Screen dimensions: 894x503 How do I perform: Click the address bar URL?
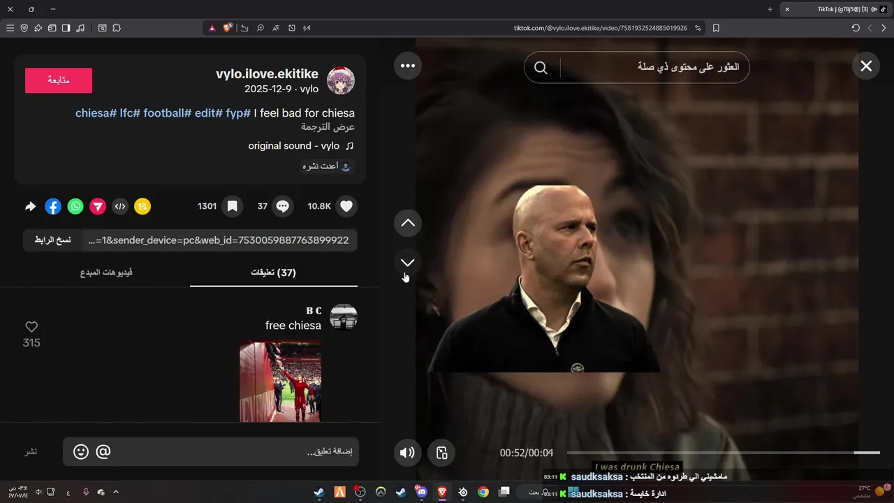click(601, 28)
